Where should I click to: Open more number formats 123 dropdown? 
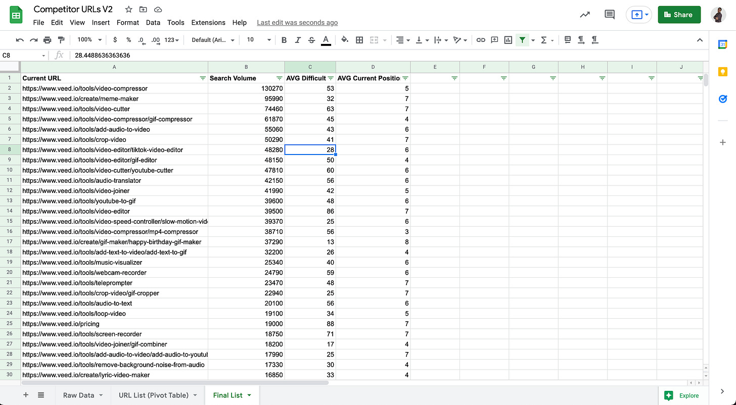click(172, 40)
